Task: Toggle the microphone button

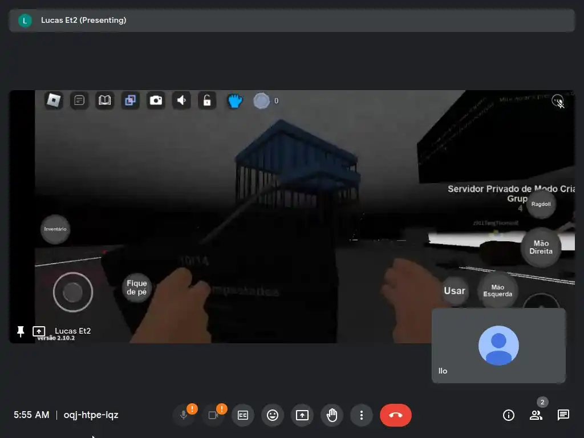Action: click(x=184, y=415)
